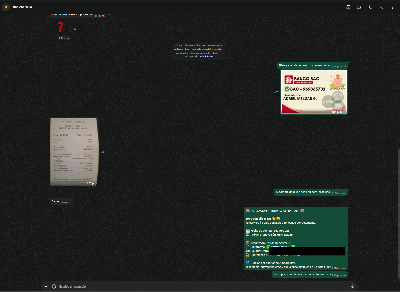Click the "D" contact avatar
Screen dimensions: 400x292
pyautogui.click(x=6, y=7)
